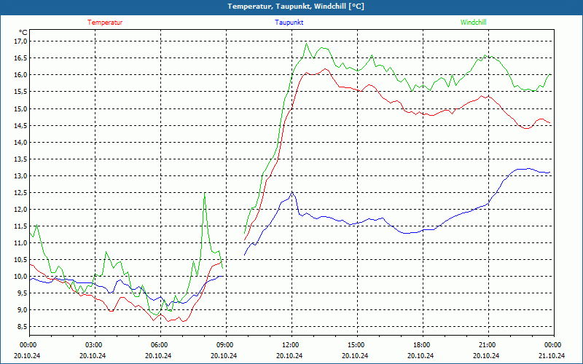The width and height of the screenshot is (583, 364).
Task: Click the green Windchill spike near 08:00
Action: pyautogui.click(x=205, y=194)
